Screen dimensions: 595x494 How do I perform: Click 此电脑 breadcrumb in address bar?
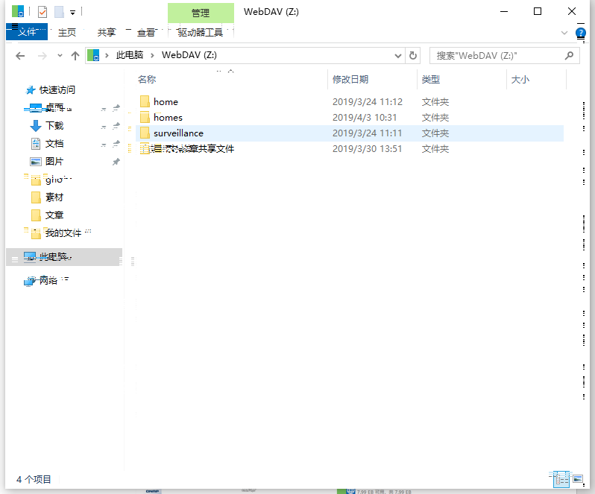130,55
